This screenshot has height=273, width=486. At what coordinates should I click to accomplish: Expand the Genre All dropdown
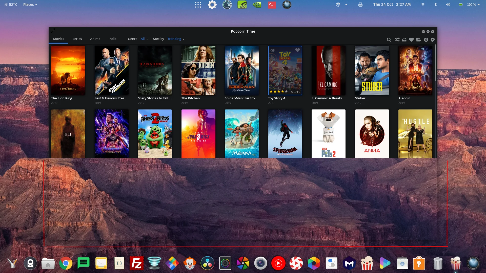[x=144, y=39]
